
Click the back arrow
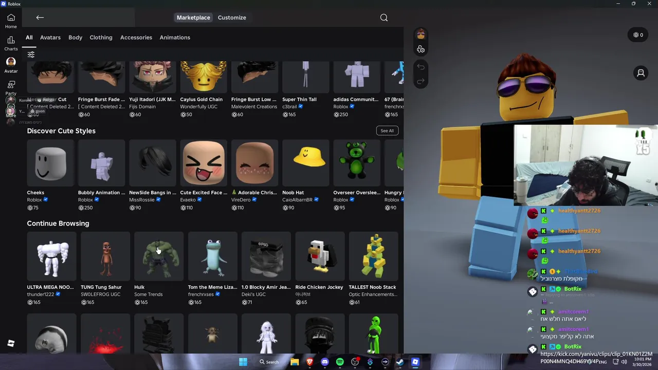tap(40, 17)
